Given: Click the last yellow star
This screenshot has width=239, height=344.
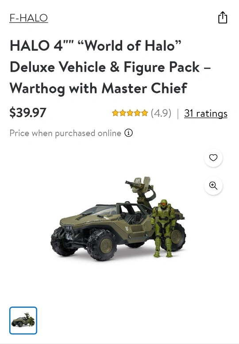Looking at the screenshot, I should click(145, 113).
